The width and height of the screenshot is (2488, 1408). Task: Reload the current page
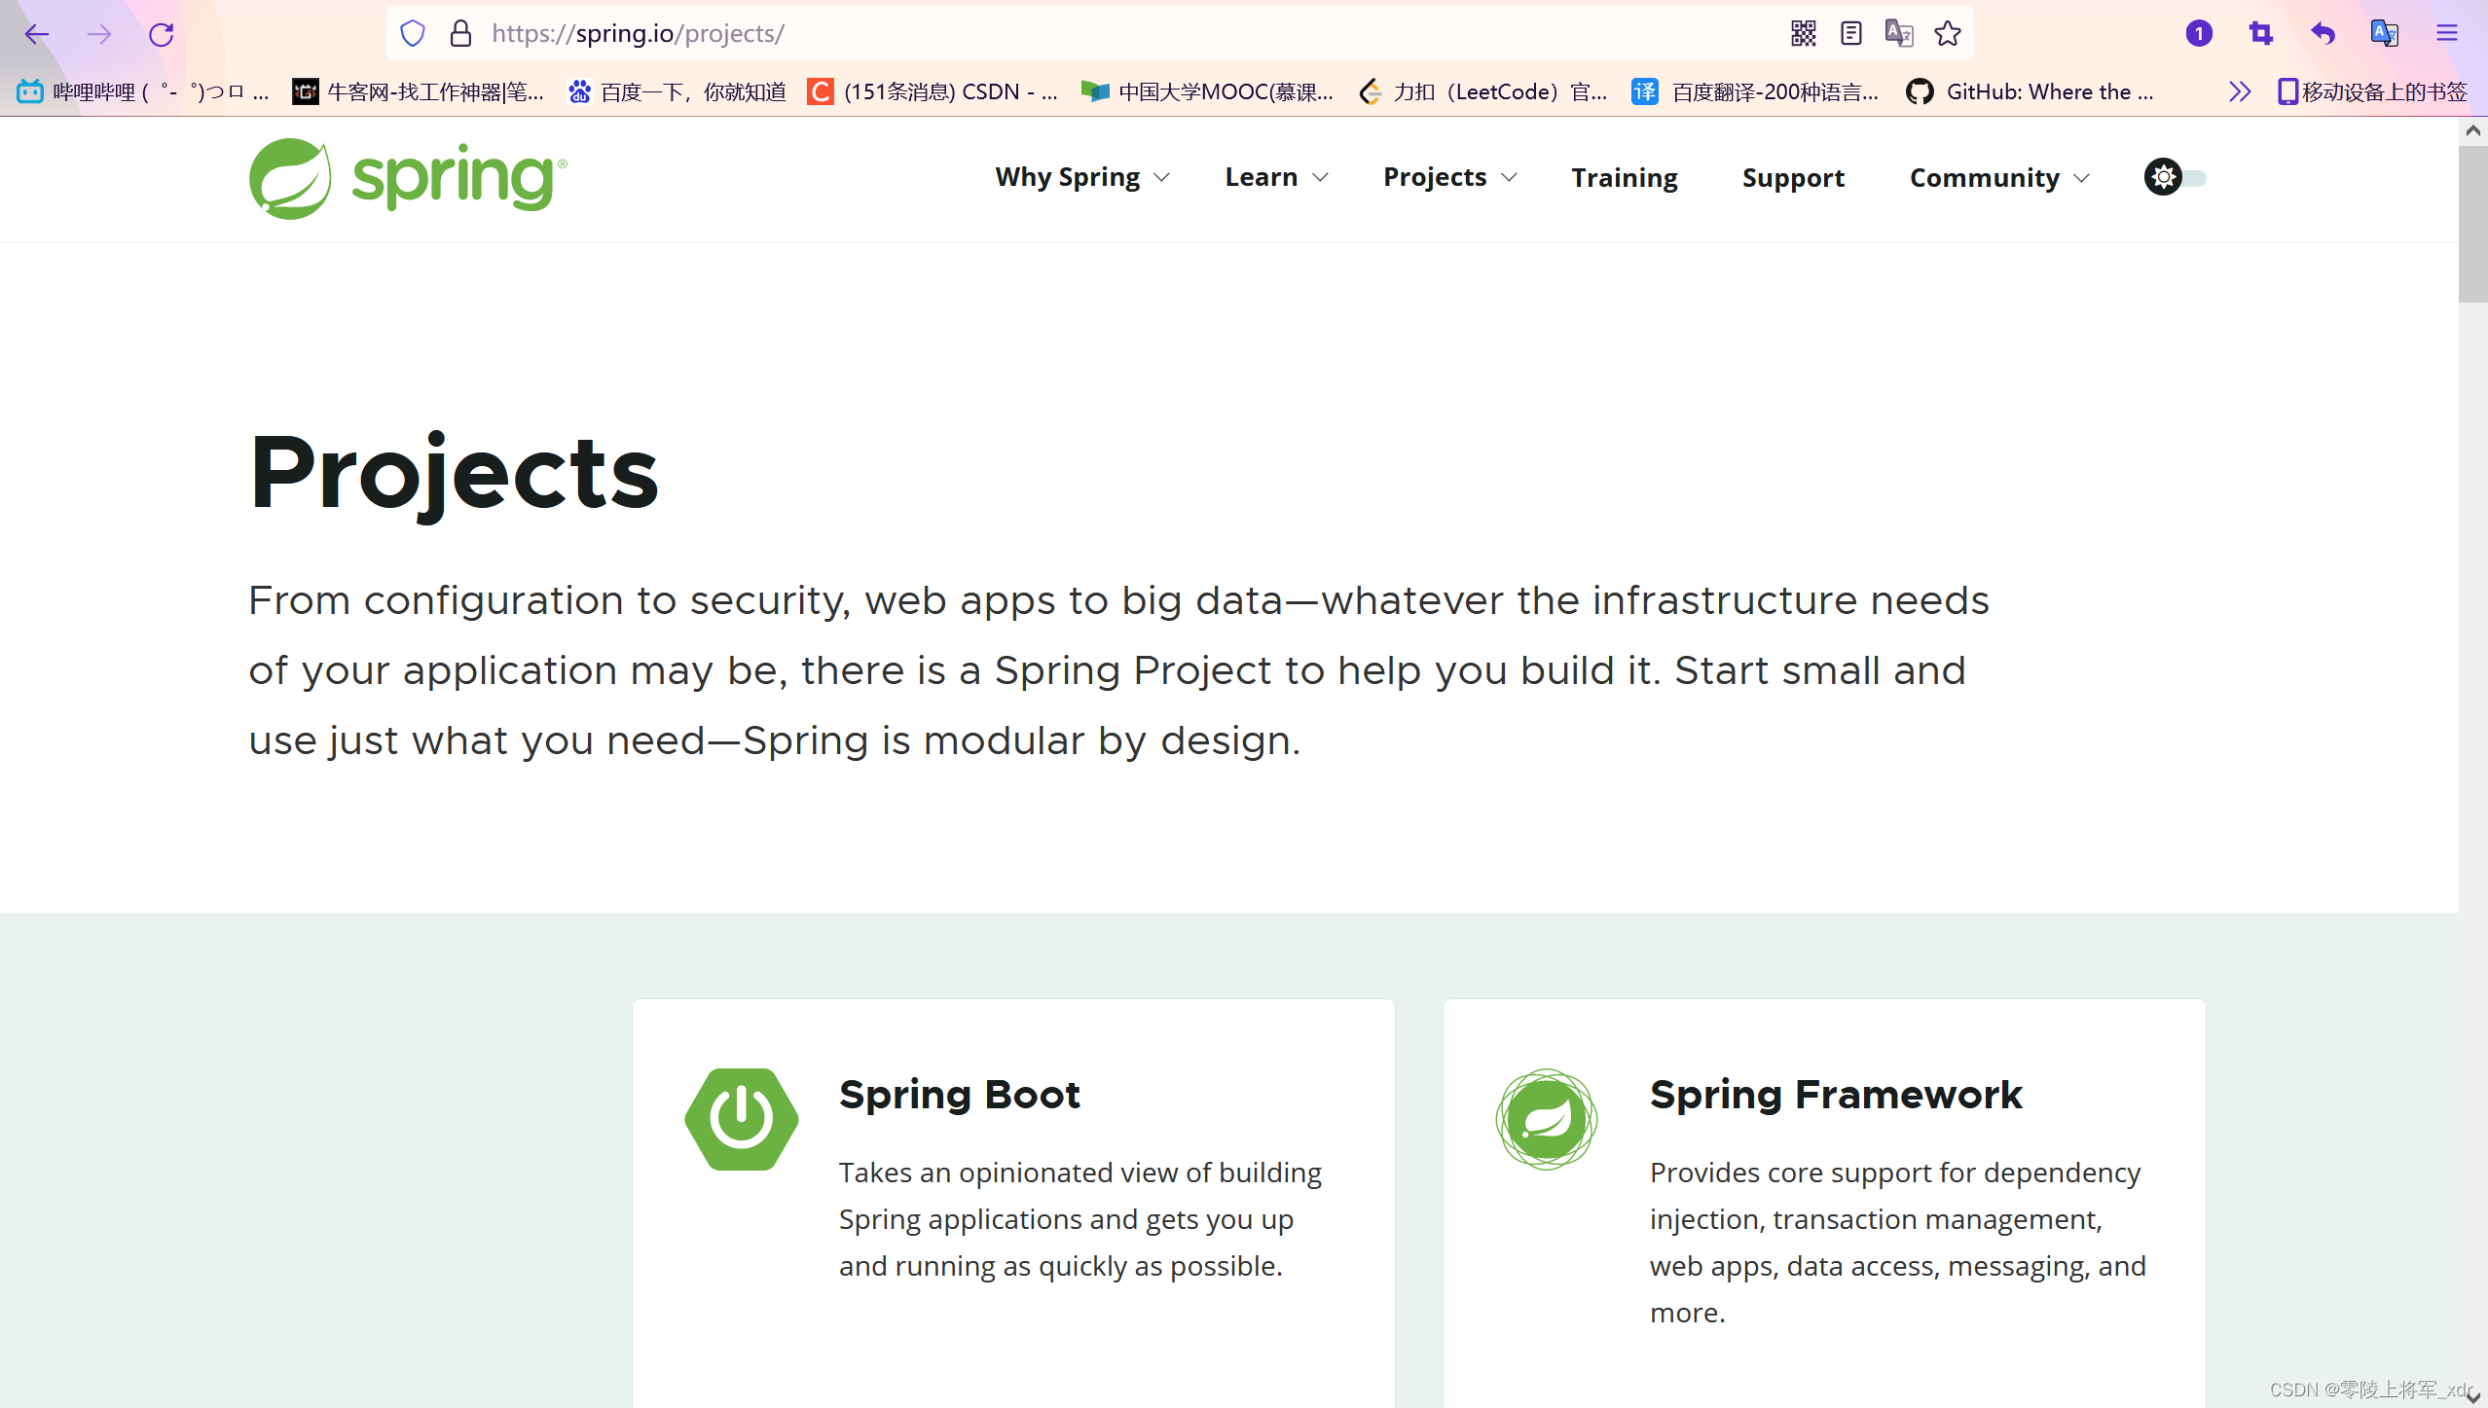click(162, 35)
